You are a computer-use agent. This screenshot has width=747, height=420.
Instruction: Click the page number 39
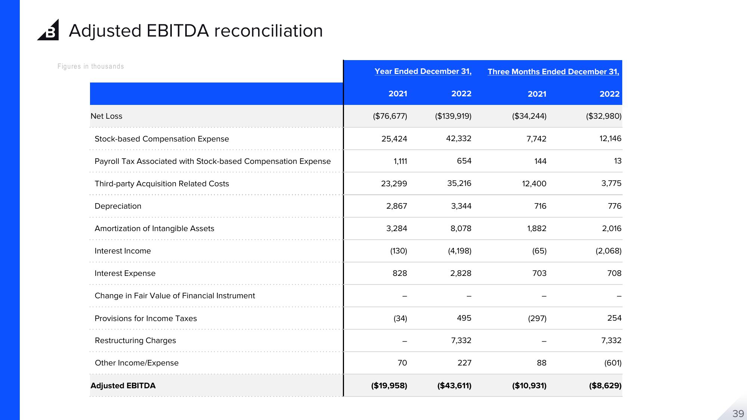point(738,414)
